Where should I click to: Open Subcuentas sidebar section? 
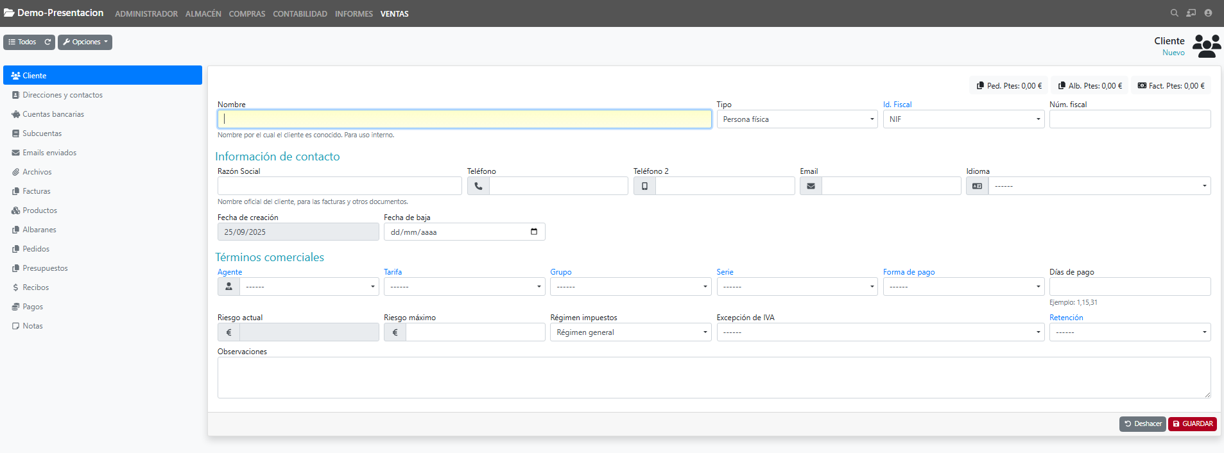(x=103, y=133)
